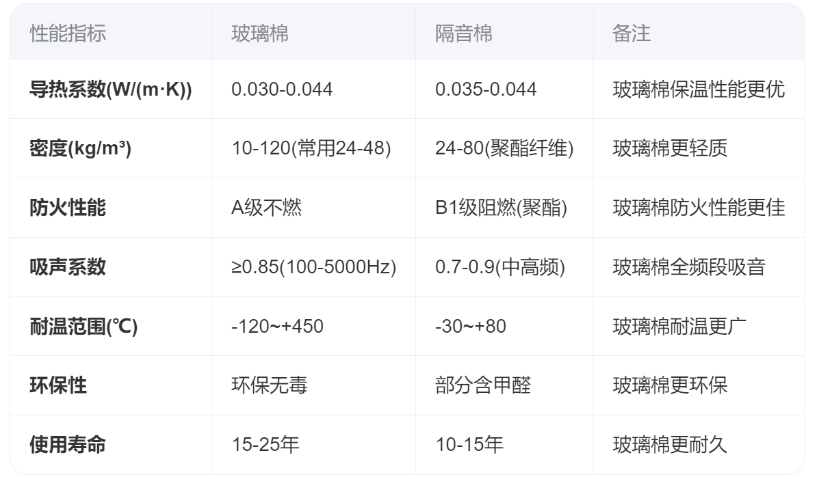Click the 部分含甲醛 cell
This screenshot has height=481, width=819.
coord(483,385)
